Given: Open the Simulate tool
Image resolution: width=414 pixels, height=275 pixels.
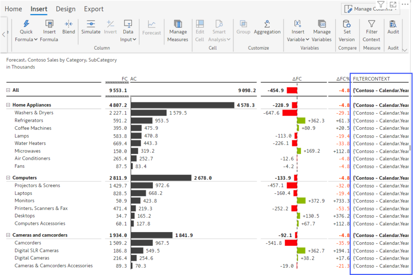Looking at the screenshot, I should 91,28.
